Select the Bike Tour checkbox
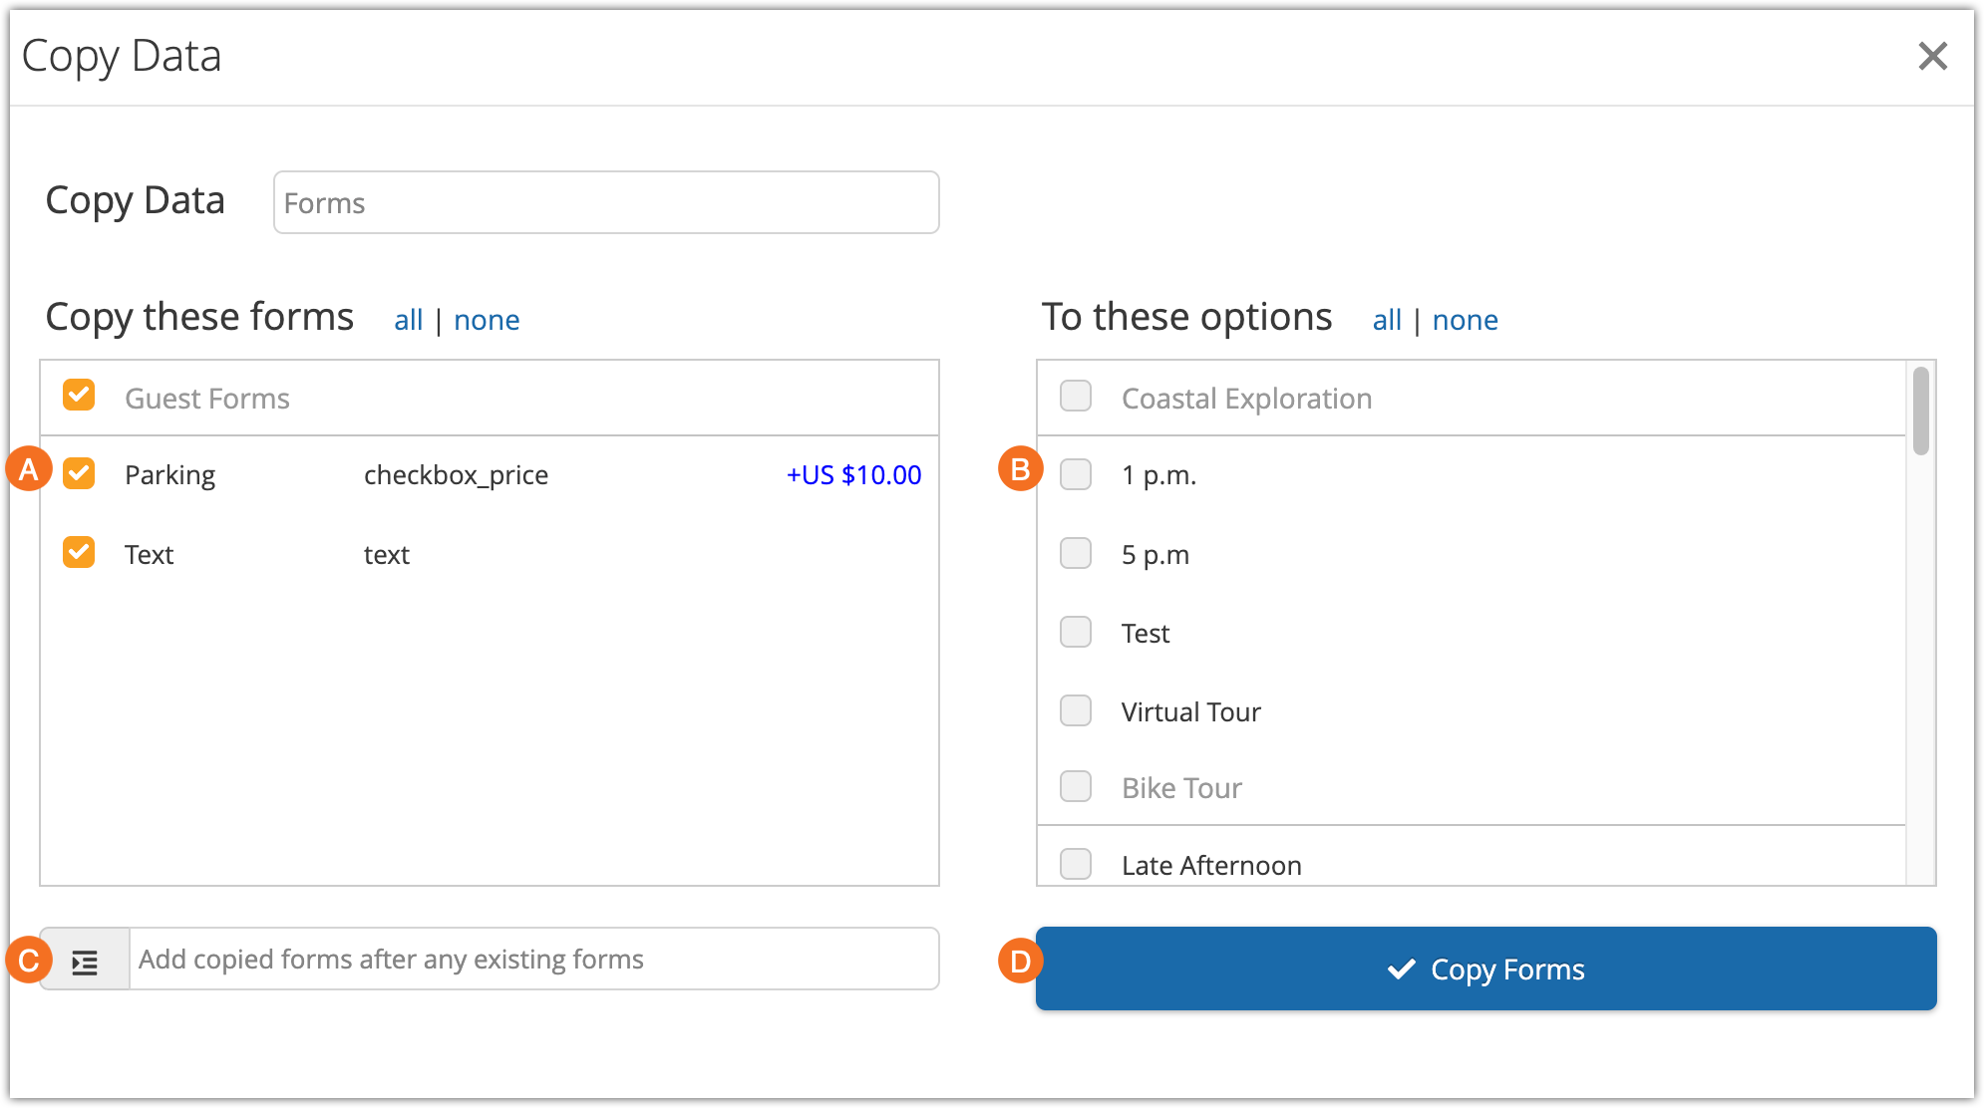This screenshot has height=1108, width=1984. [x=1075, y=786]
